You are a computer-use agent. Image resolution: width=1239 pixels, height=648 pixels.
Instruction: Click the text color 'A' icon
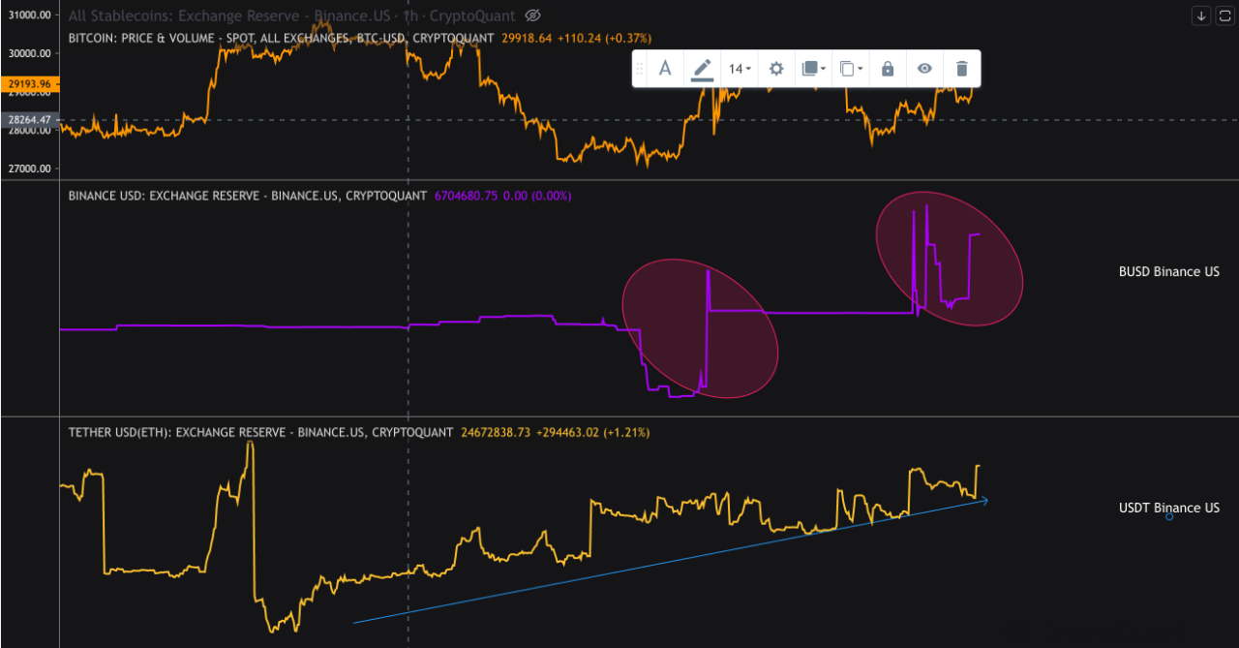[665, 69]
